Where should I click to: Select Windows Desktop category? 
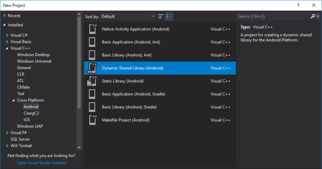[x=33, y=55]
